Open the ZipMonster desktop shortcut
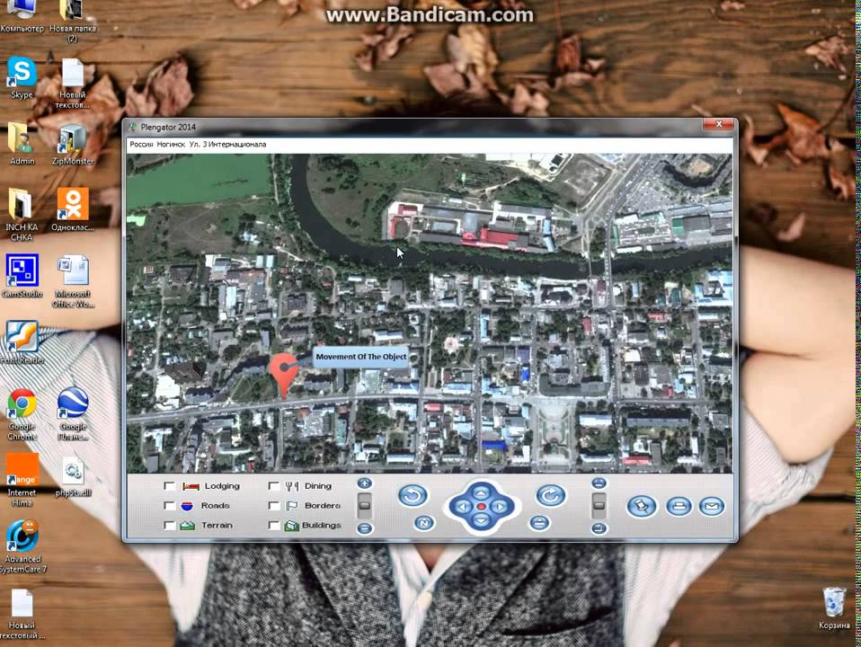The height and width of the screenshot is (647, 861). click(x=73, y=144)
